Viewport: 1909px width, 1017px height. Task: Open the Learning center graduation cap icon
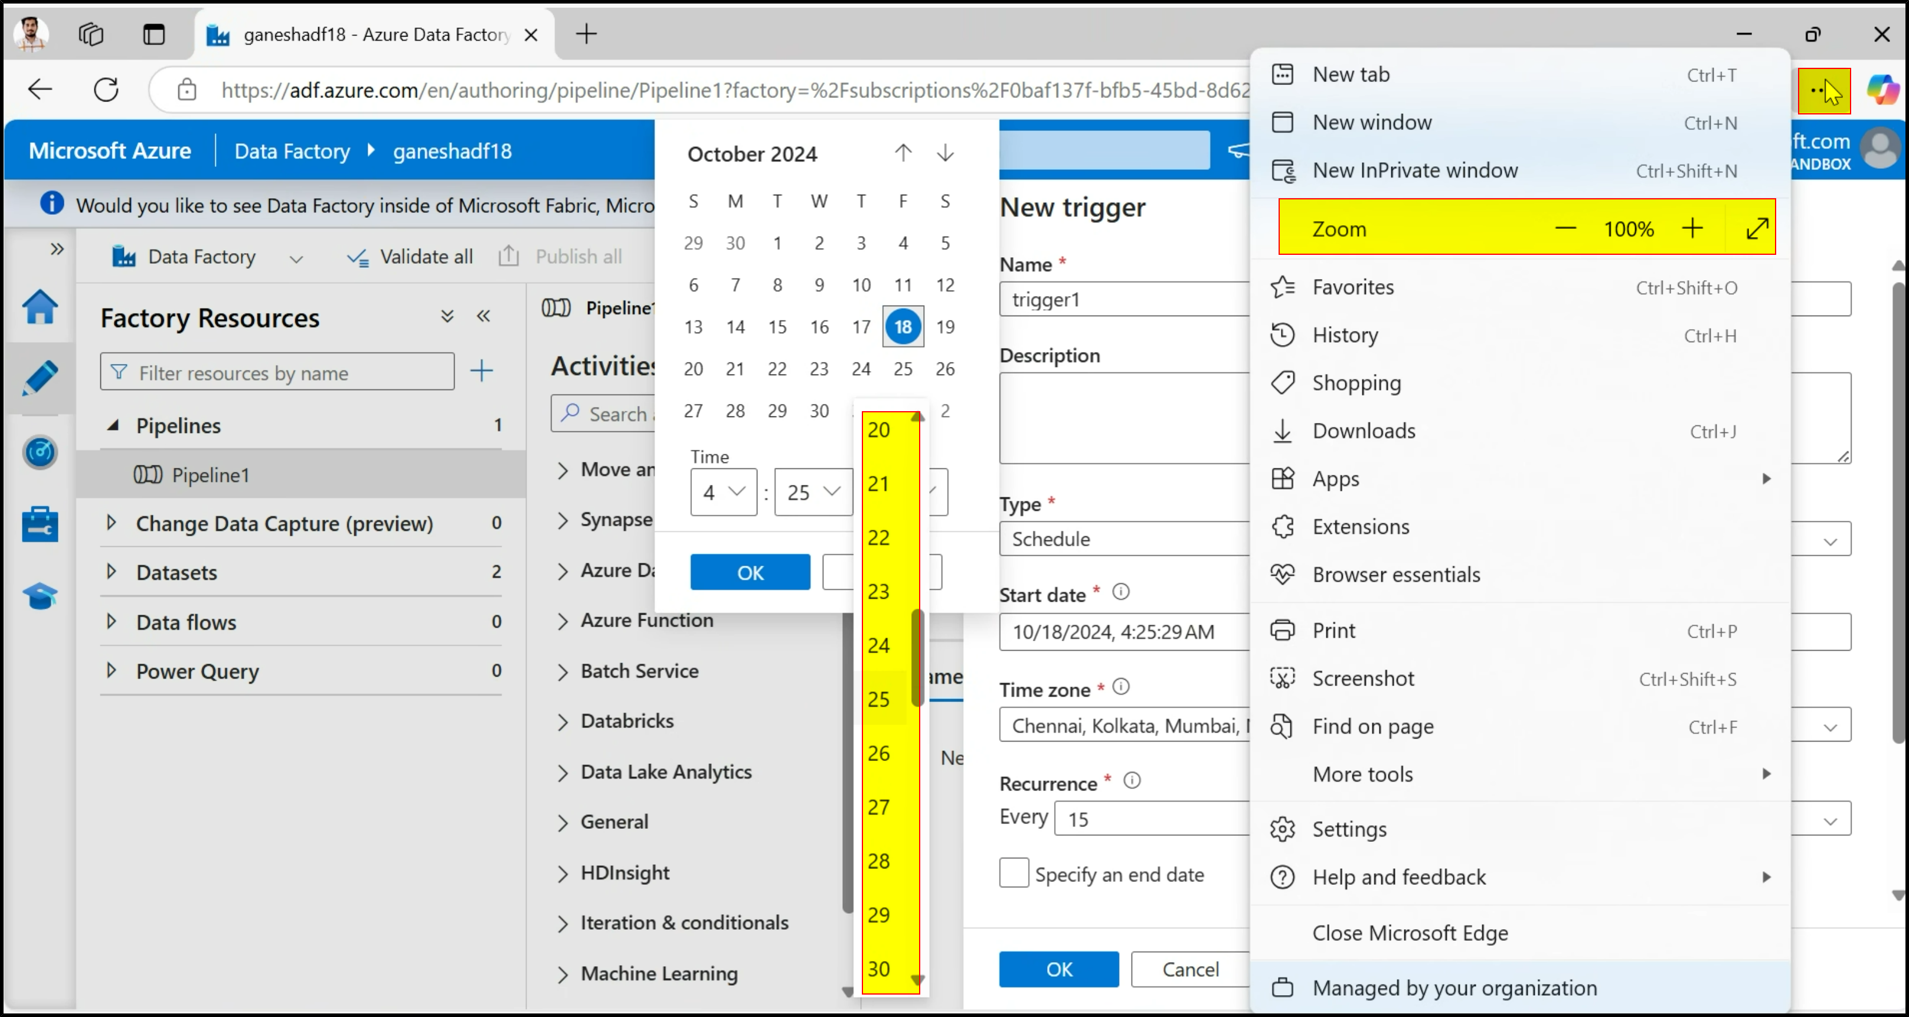pyautogui.click(x=40, y=596)
